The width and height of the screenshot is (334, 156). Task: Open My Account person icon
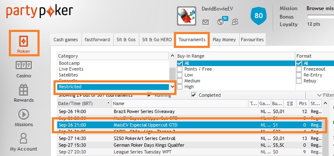pos(24,139)
